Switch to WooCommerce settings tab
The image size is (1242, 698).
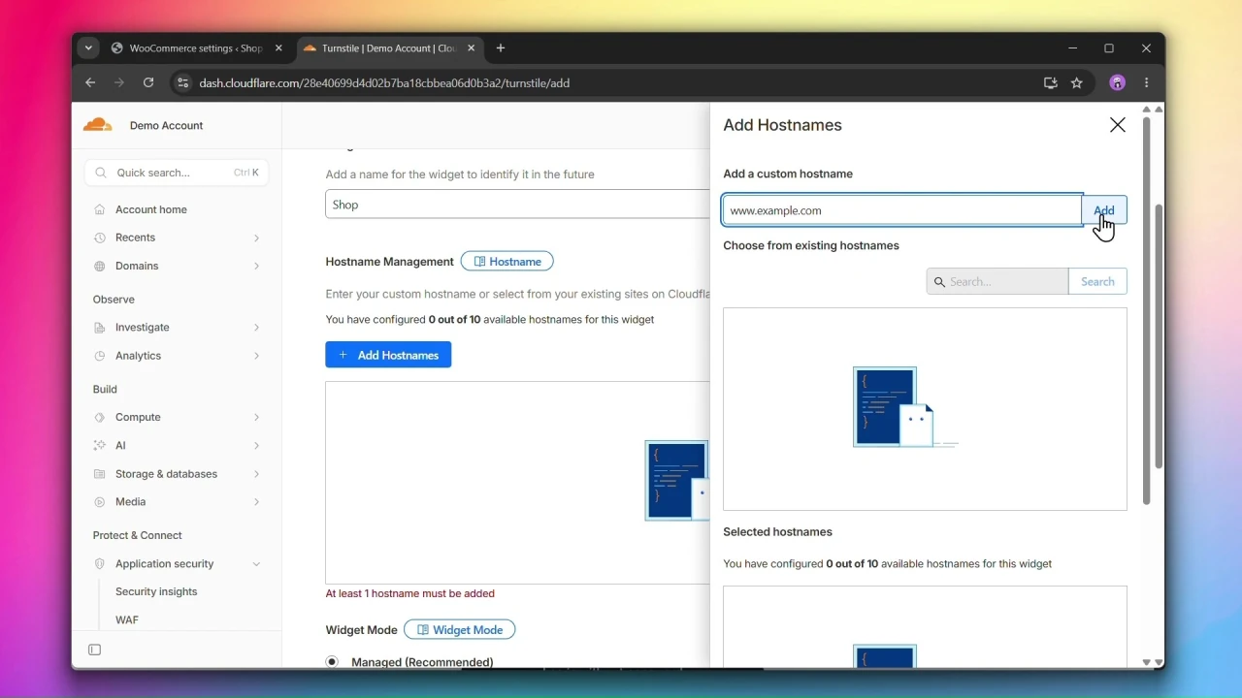pyautogui.click(x=197, y=48)
